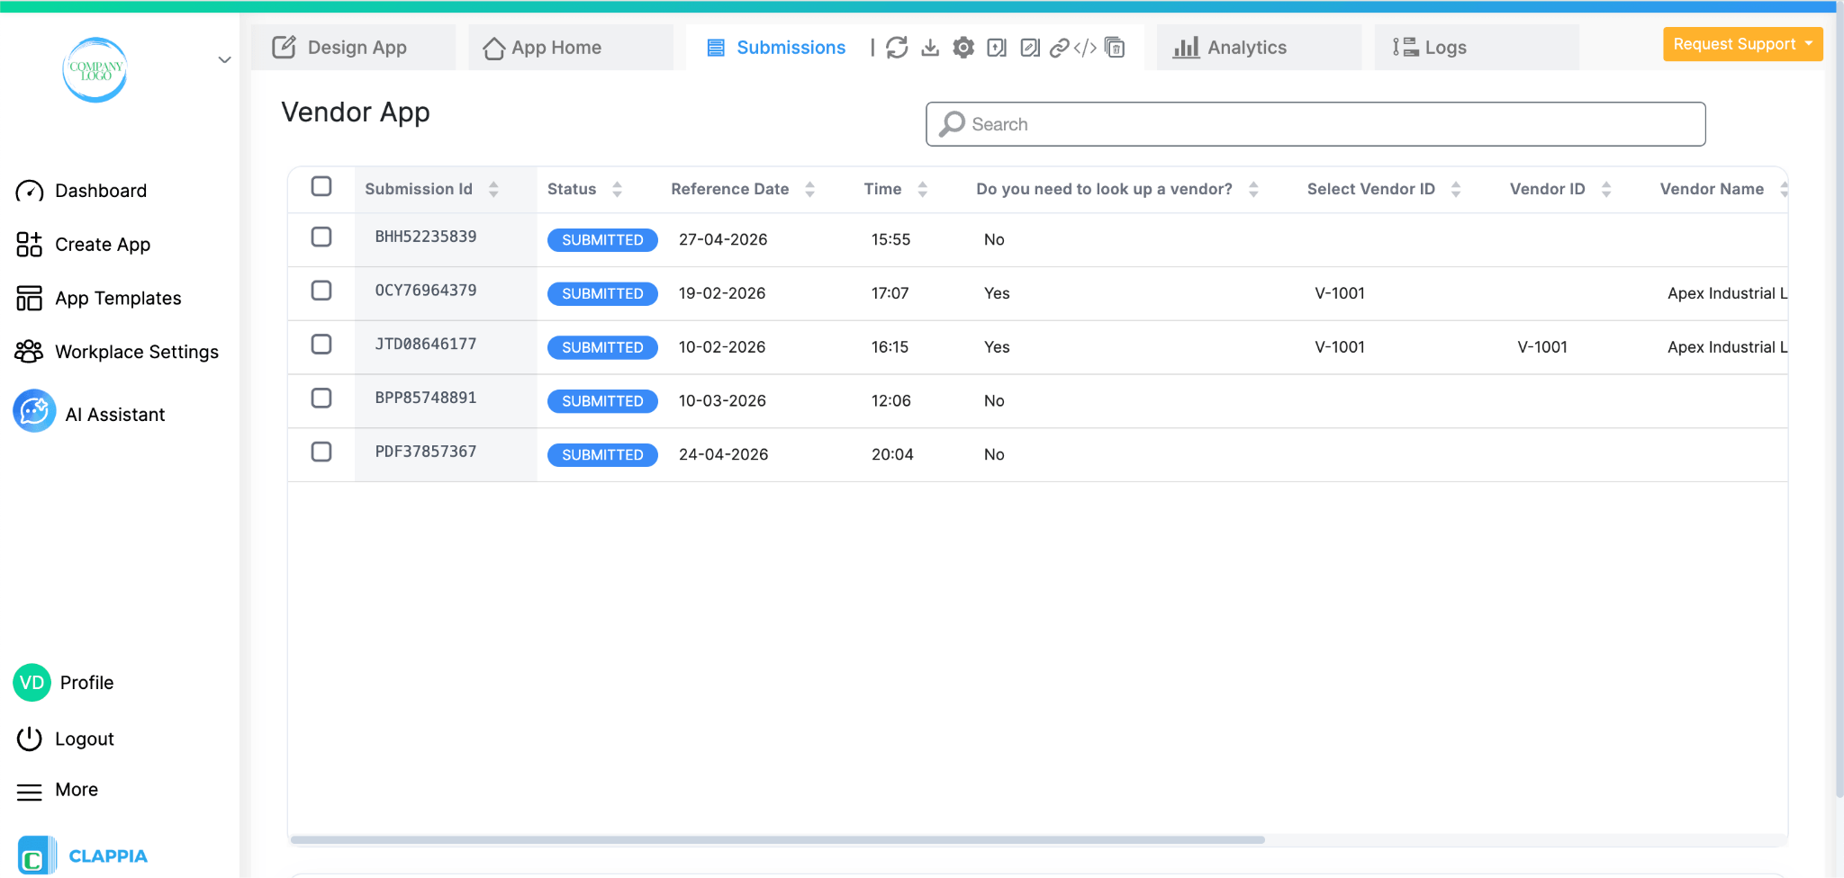The height and width of the screenshot is (878, 1844).
Task: Open Dashboard from the sidebar
Action: tap(101, 191)
